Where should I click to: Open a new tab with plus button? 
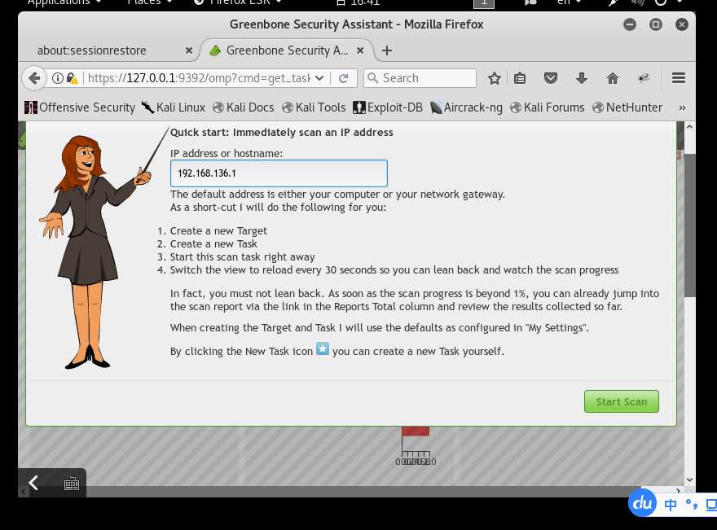[387, 50]
